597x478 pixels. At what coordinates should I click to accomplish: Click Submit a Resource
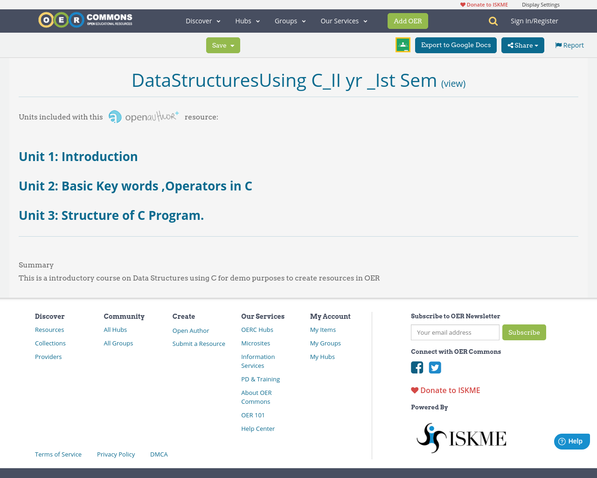click(x=199, y=344)
